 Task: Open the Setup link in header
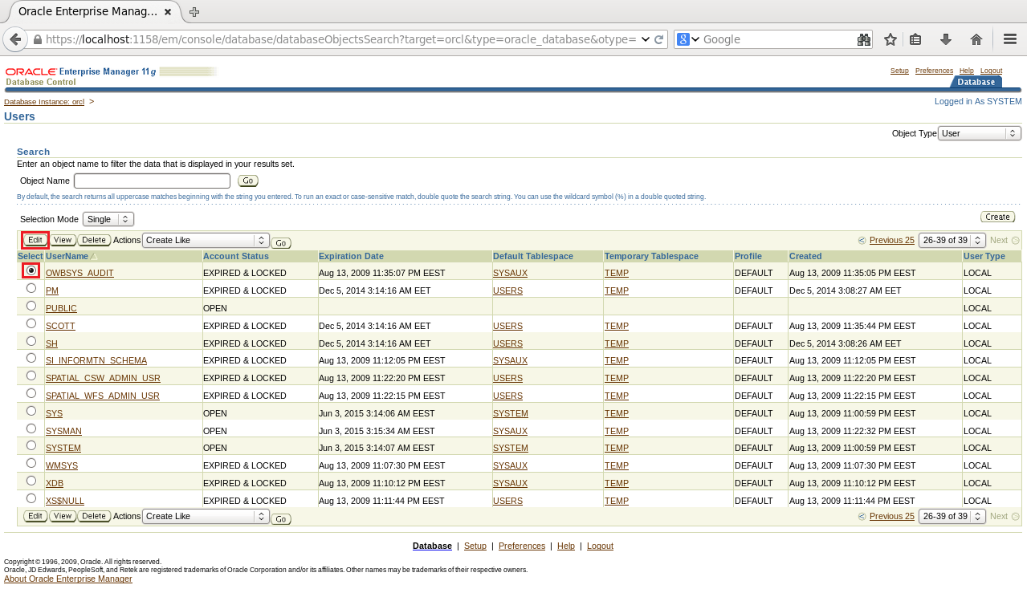tap(899, 71)
